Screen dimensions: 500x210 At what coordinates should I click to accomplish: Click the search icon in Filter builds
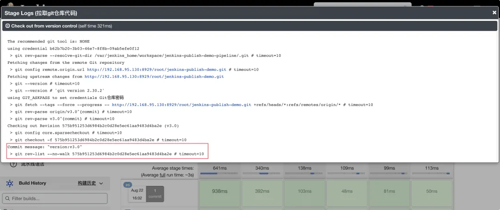coord(8,198)
